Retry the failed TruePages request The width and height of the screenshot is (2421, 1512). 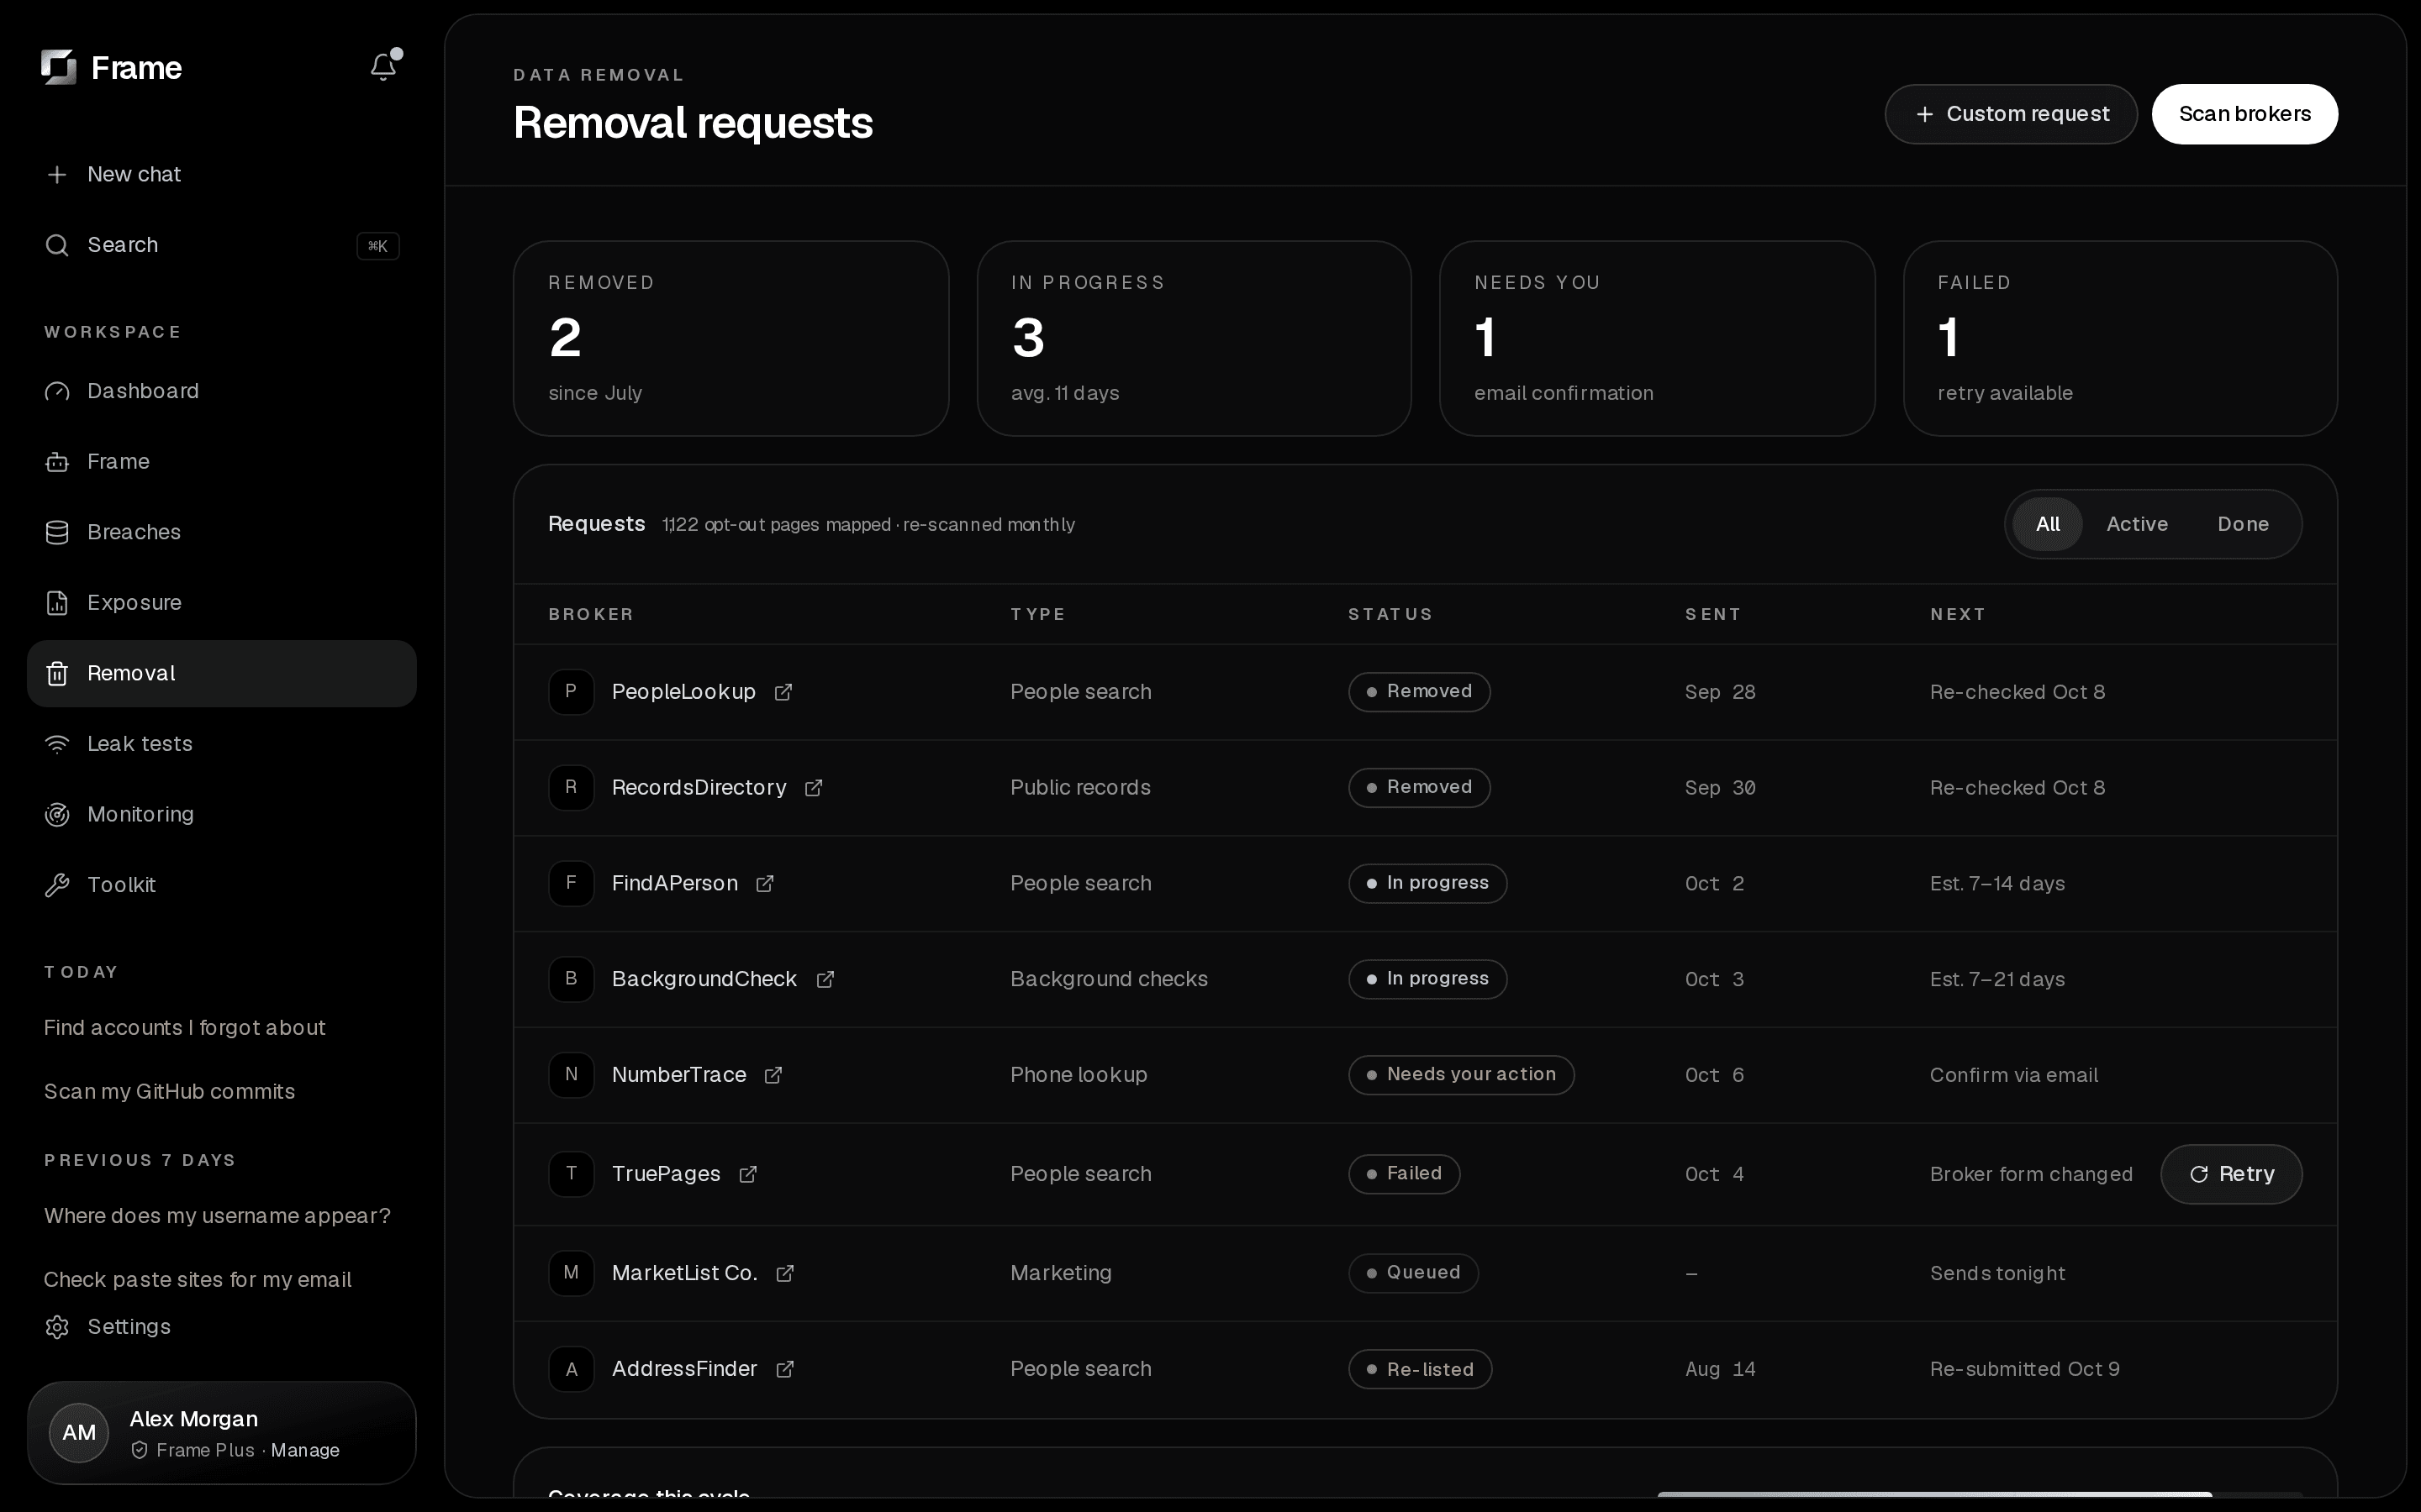pos(2231,1174)
